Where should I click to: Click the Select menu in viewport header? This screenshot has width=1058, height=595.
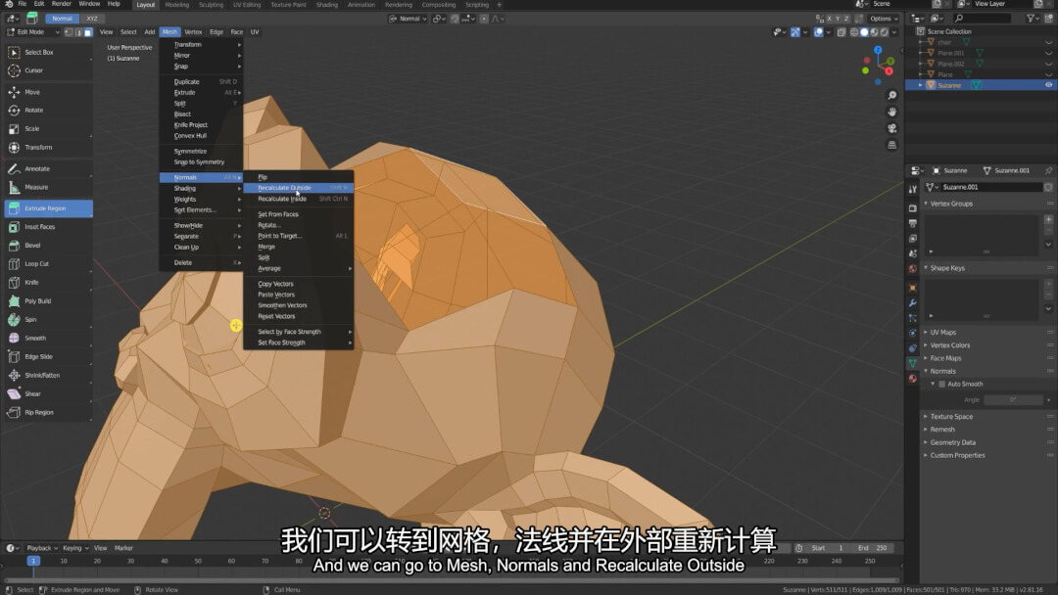point(128,32)
